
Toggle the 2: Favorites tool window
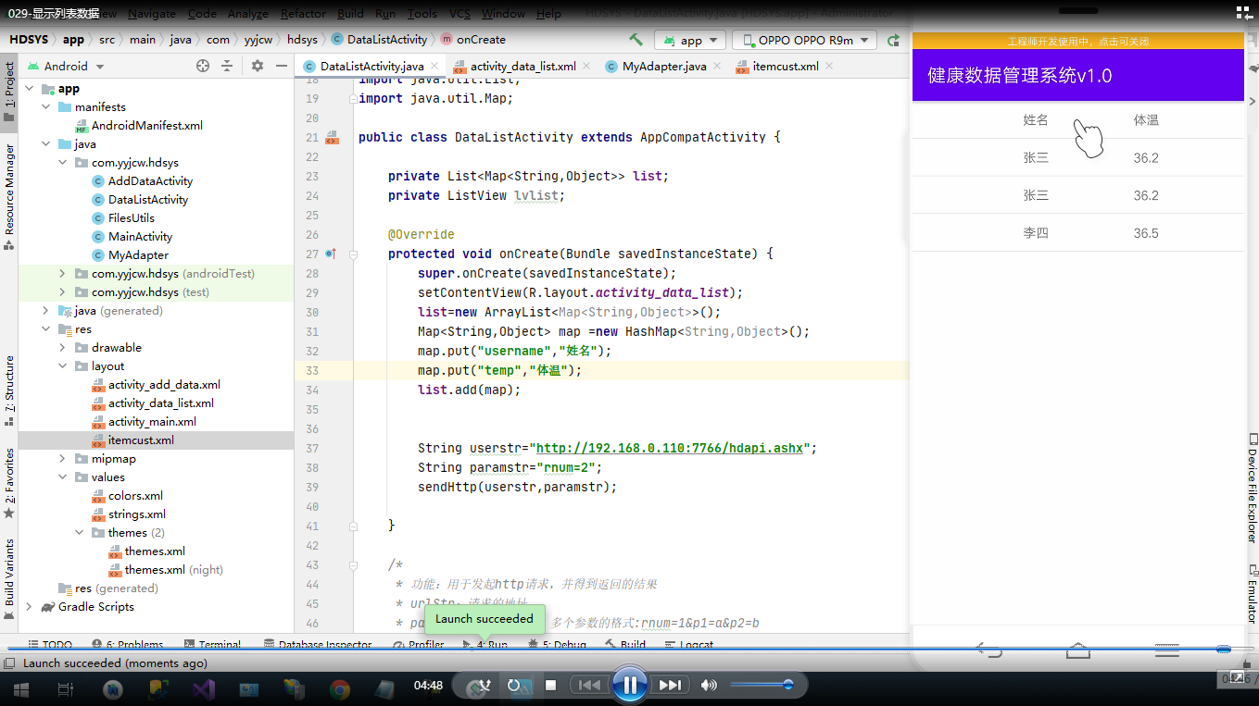(9, 481)
